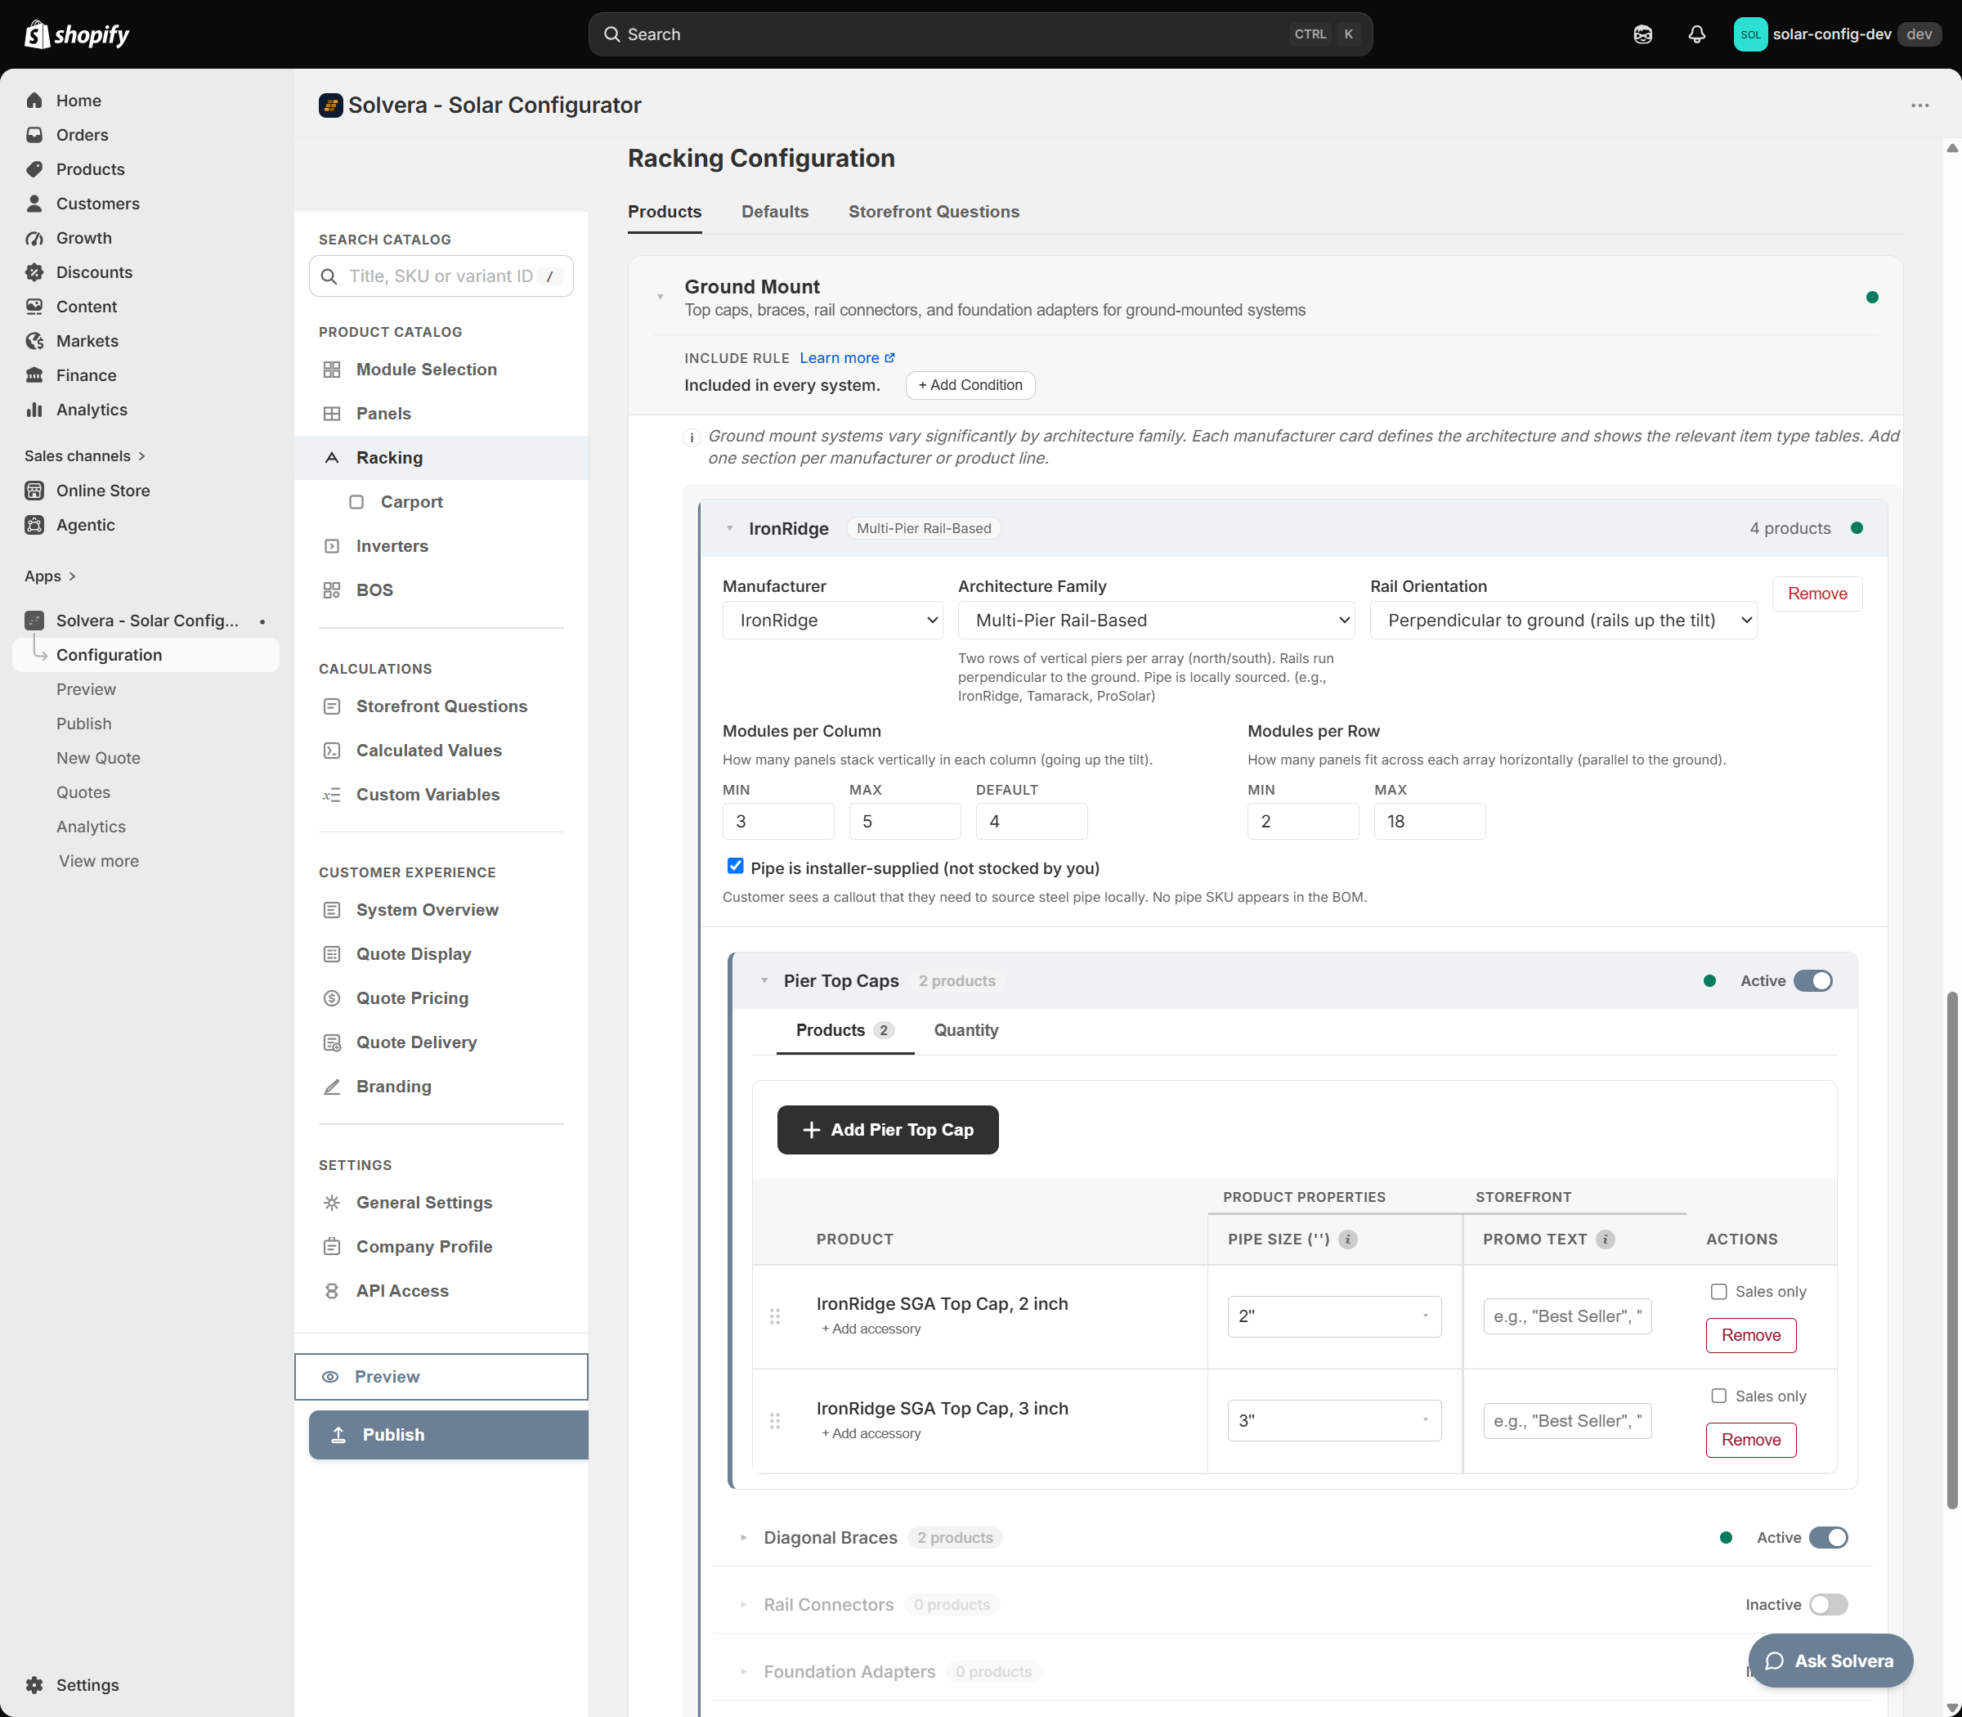Click promo text field for 2 inch Top Cap
The width and height of the screenshot is (1962, 1717).
[1567, 1316]
